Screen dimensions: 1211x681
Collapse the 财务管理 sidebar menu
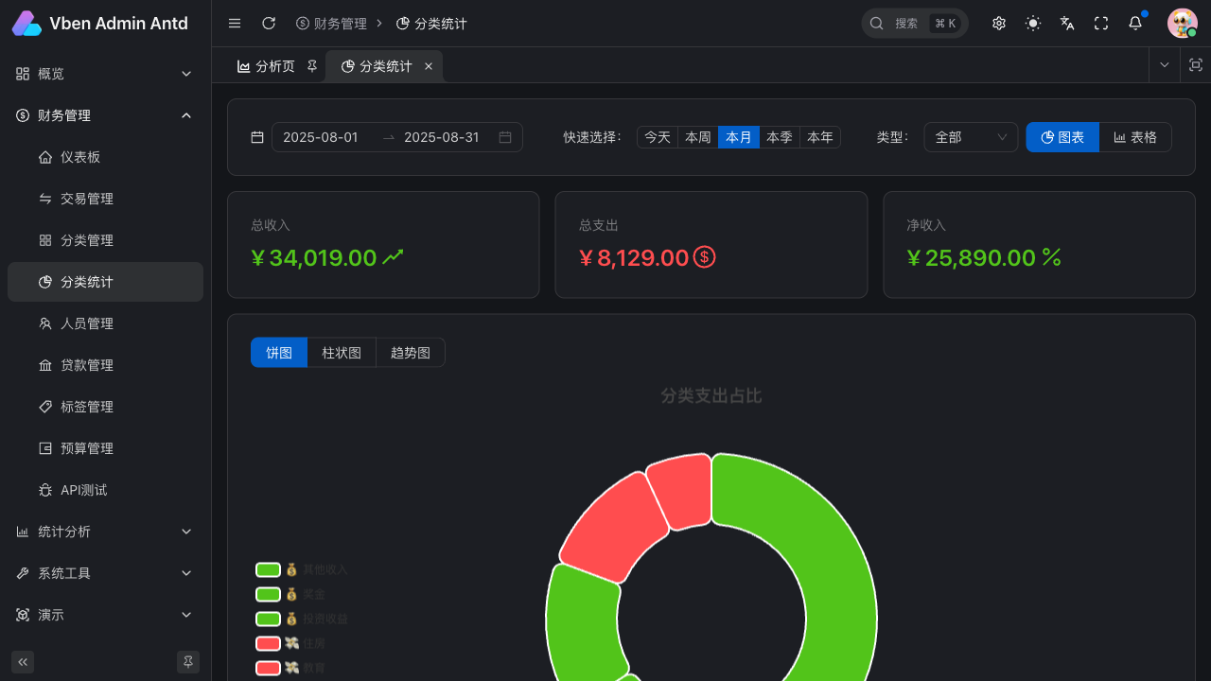(x=105, y=115)
